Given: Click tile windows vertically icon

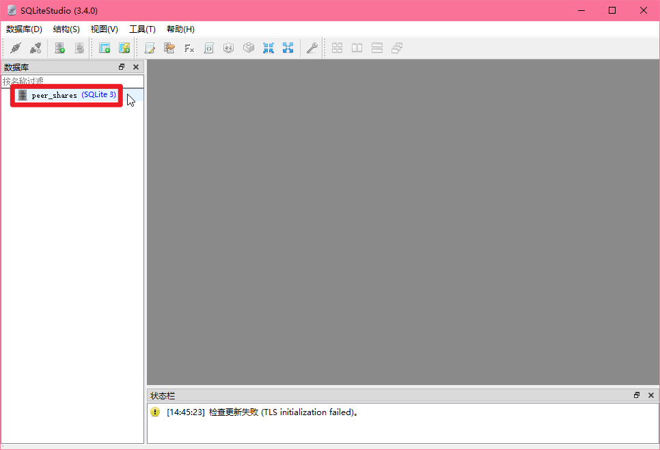Looking at the screenshot, I should tap(357, 48).
